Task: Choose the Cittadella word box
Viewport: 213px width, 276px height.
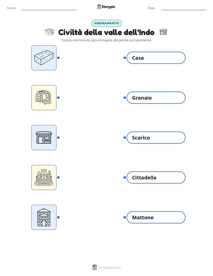Action: (156, 177)
